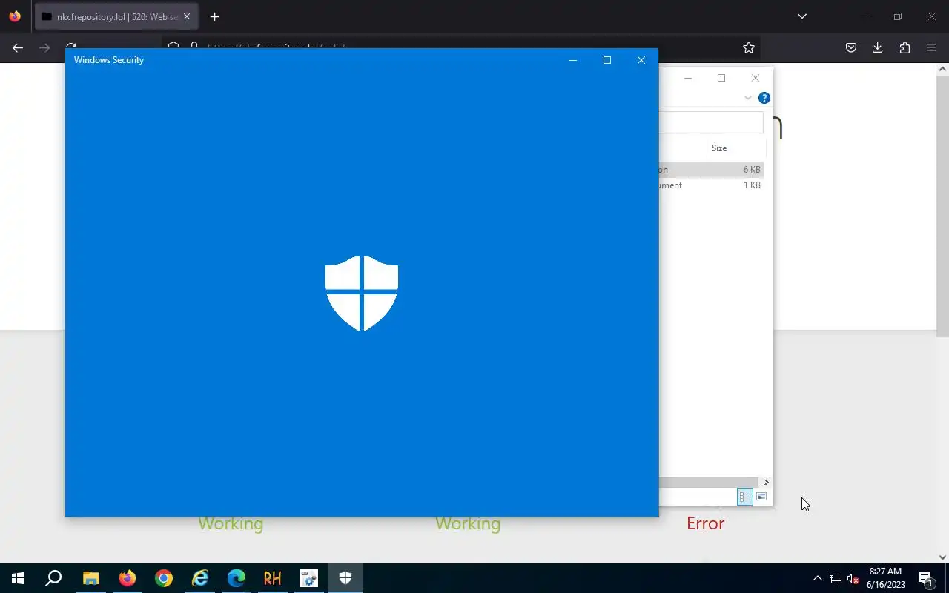
Task: Click the File Explorer search box
Action: tap(711, 122)
